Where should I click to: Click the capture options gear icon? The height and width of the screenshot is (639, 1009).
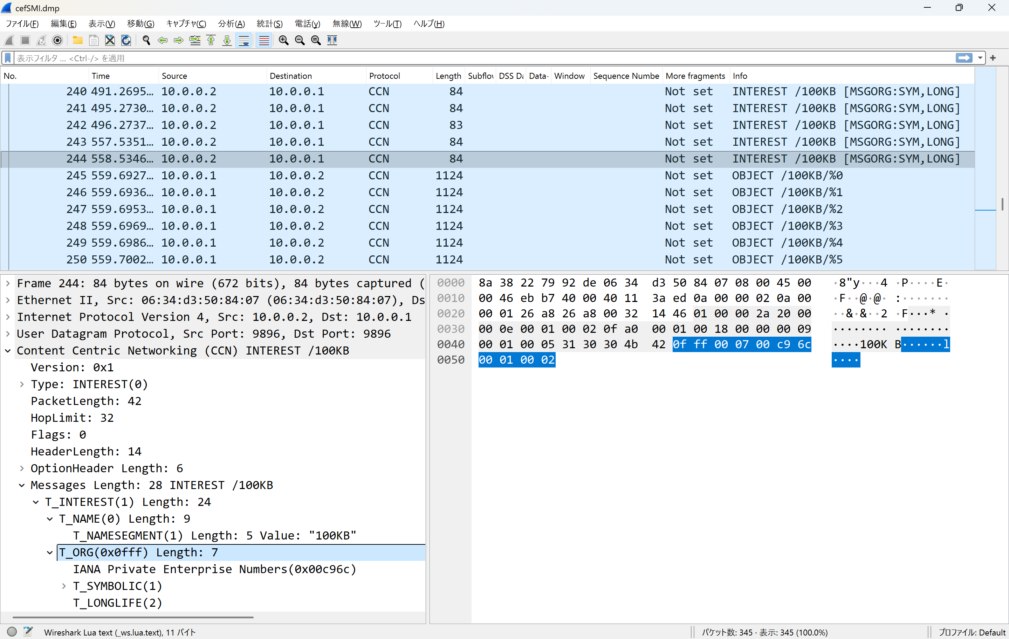pos(57,40)
